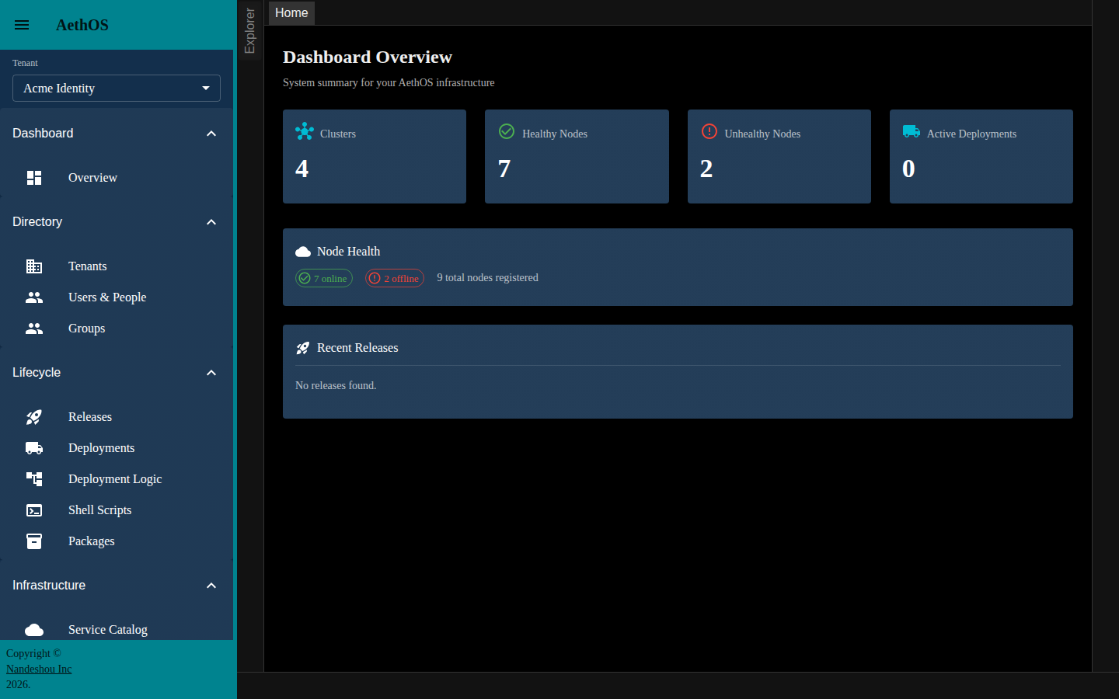Click the 9 total nodes registered text
Screen dimensions: 1119x699
tap(487, 277)
